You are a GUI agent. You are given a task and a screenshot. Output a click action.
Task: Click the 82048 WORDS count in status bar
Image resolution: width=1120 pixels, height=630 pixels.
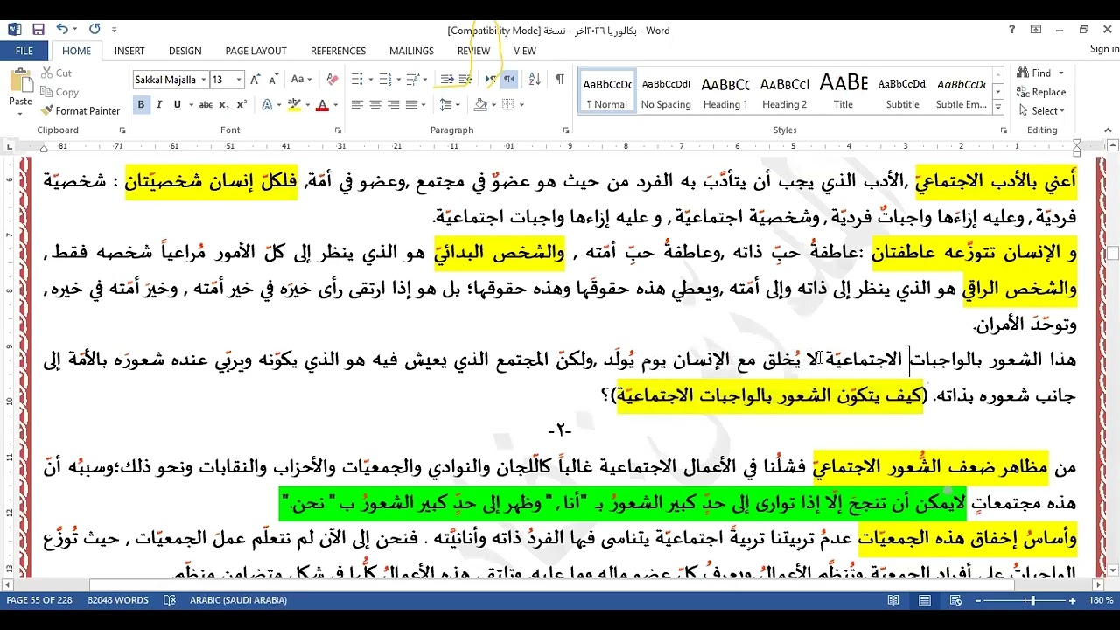click(118, 600)
